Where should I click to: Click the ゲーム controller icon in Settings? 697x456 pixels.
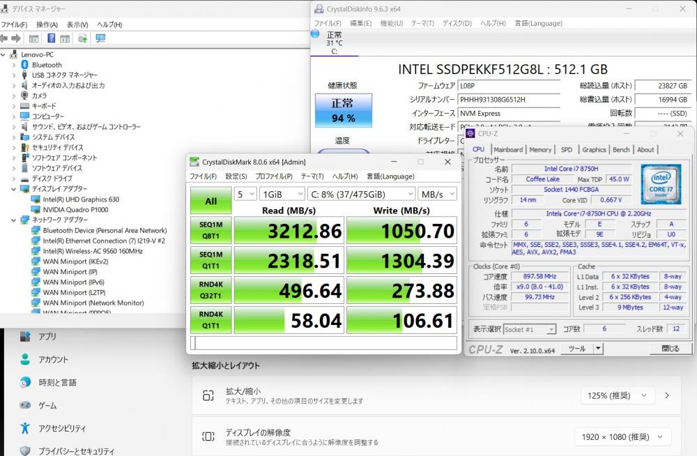(x=25, y=405)
